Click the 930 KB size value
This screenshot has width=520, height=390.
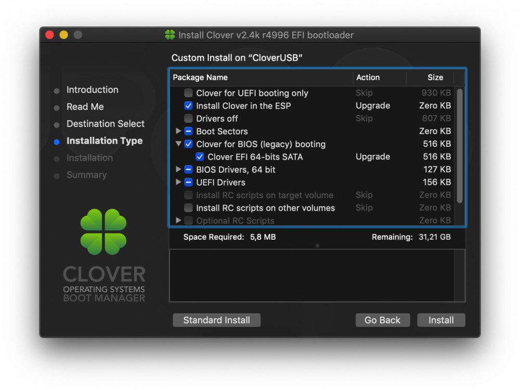[436, 93]
